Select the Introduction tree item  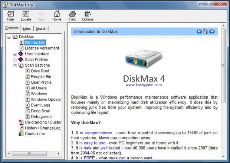click(35, 42)
